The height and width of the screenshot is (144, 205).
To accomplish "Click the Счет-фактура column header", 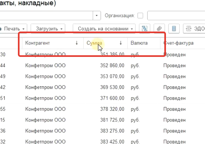I will (x=183, y=43).
